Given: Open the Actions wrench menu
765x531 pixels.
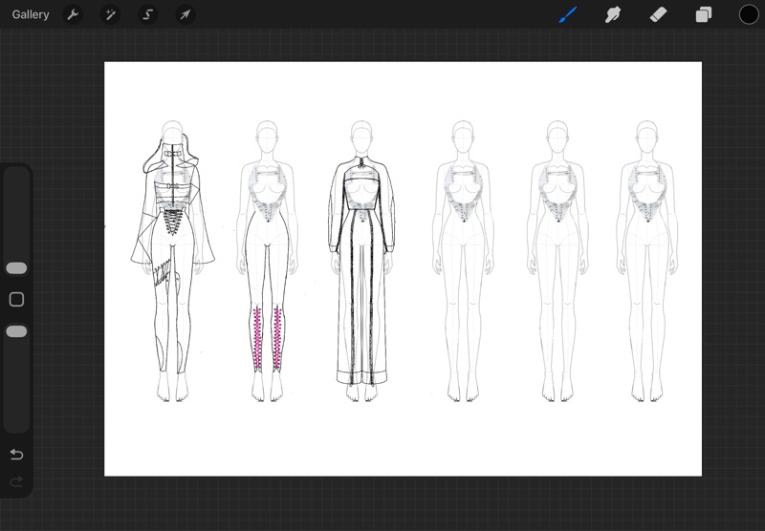Looking at the screenshot, I should coord(72,14).
